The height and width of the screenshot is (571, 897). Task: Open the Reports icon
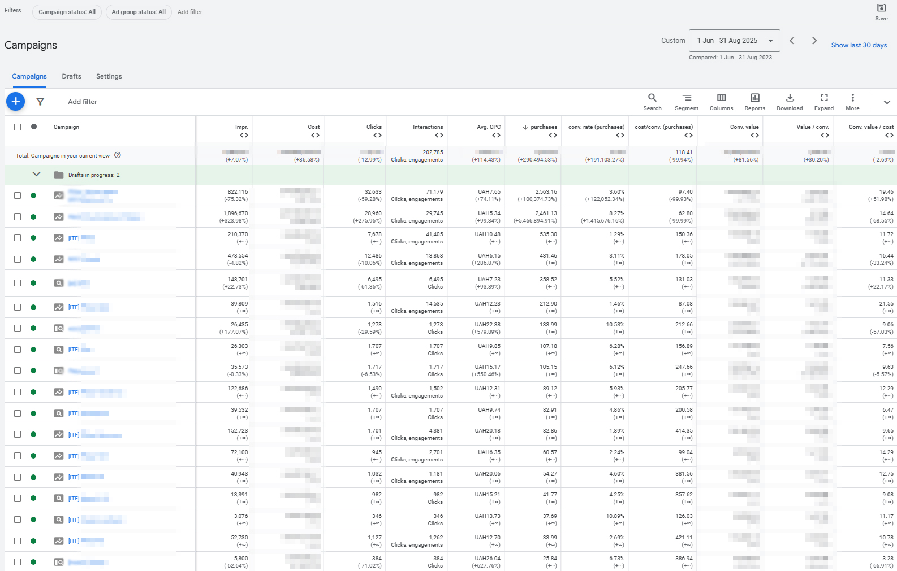(754, 102)
